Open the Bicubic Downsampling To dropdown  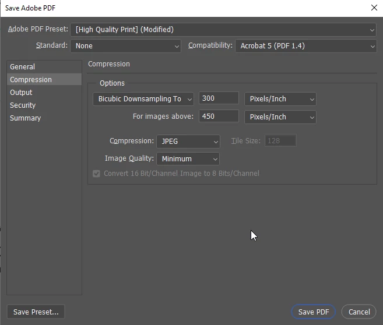(143, 99)
